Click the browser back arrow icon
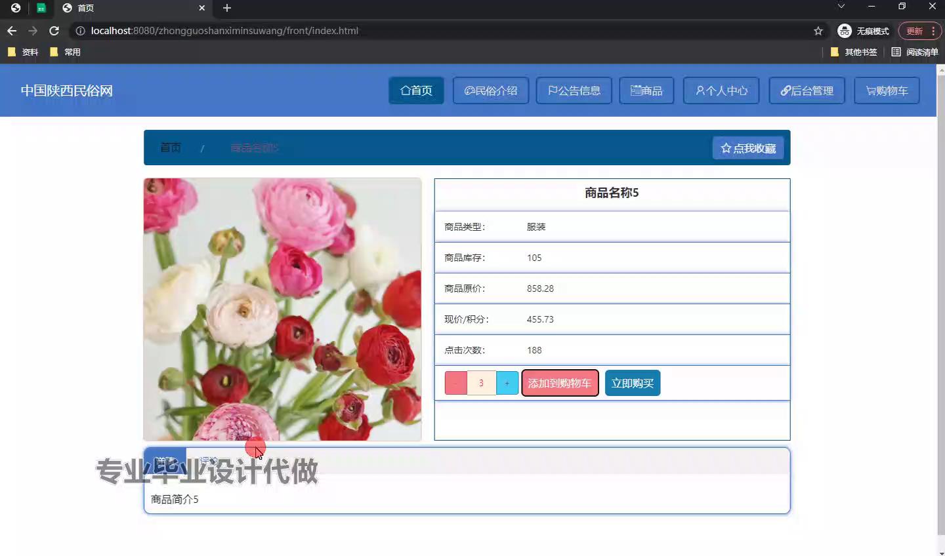 click(12, 31)
